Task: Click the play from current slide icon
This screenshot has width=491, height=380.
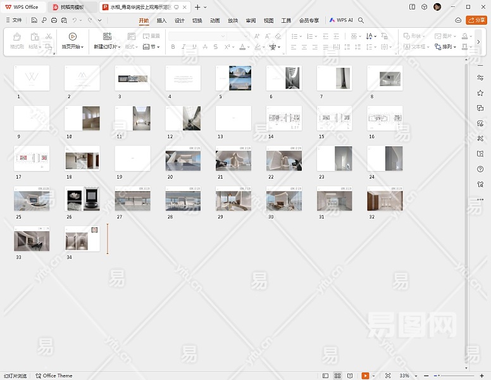Action: 73,36
